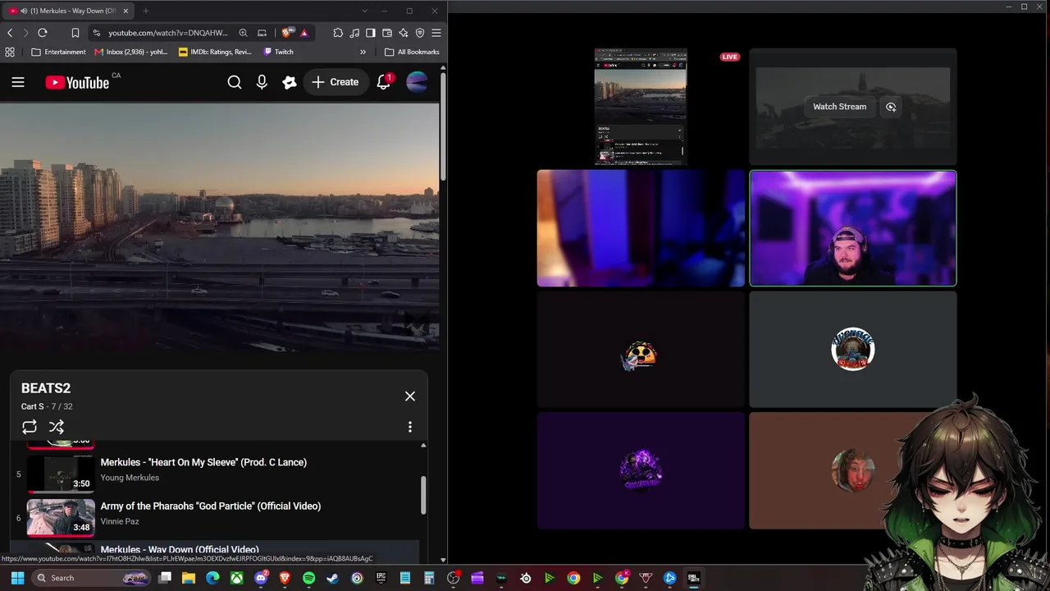Open Steam from the taskbar
The height and width of the screenshot is (591, 1050).
coord(332,578)
